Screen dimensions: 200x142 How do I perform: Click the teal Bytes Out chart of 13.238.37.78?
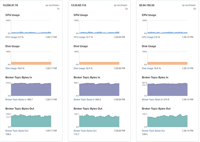[x=31, y=121]
